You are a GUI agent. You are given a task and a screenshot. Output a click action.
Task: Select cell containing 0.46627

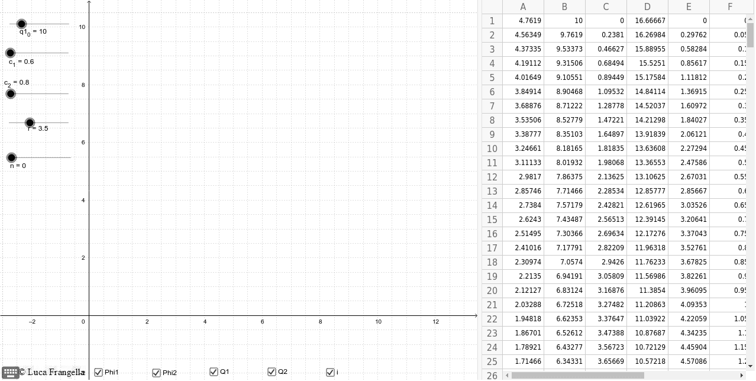tap(606, 49)
